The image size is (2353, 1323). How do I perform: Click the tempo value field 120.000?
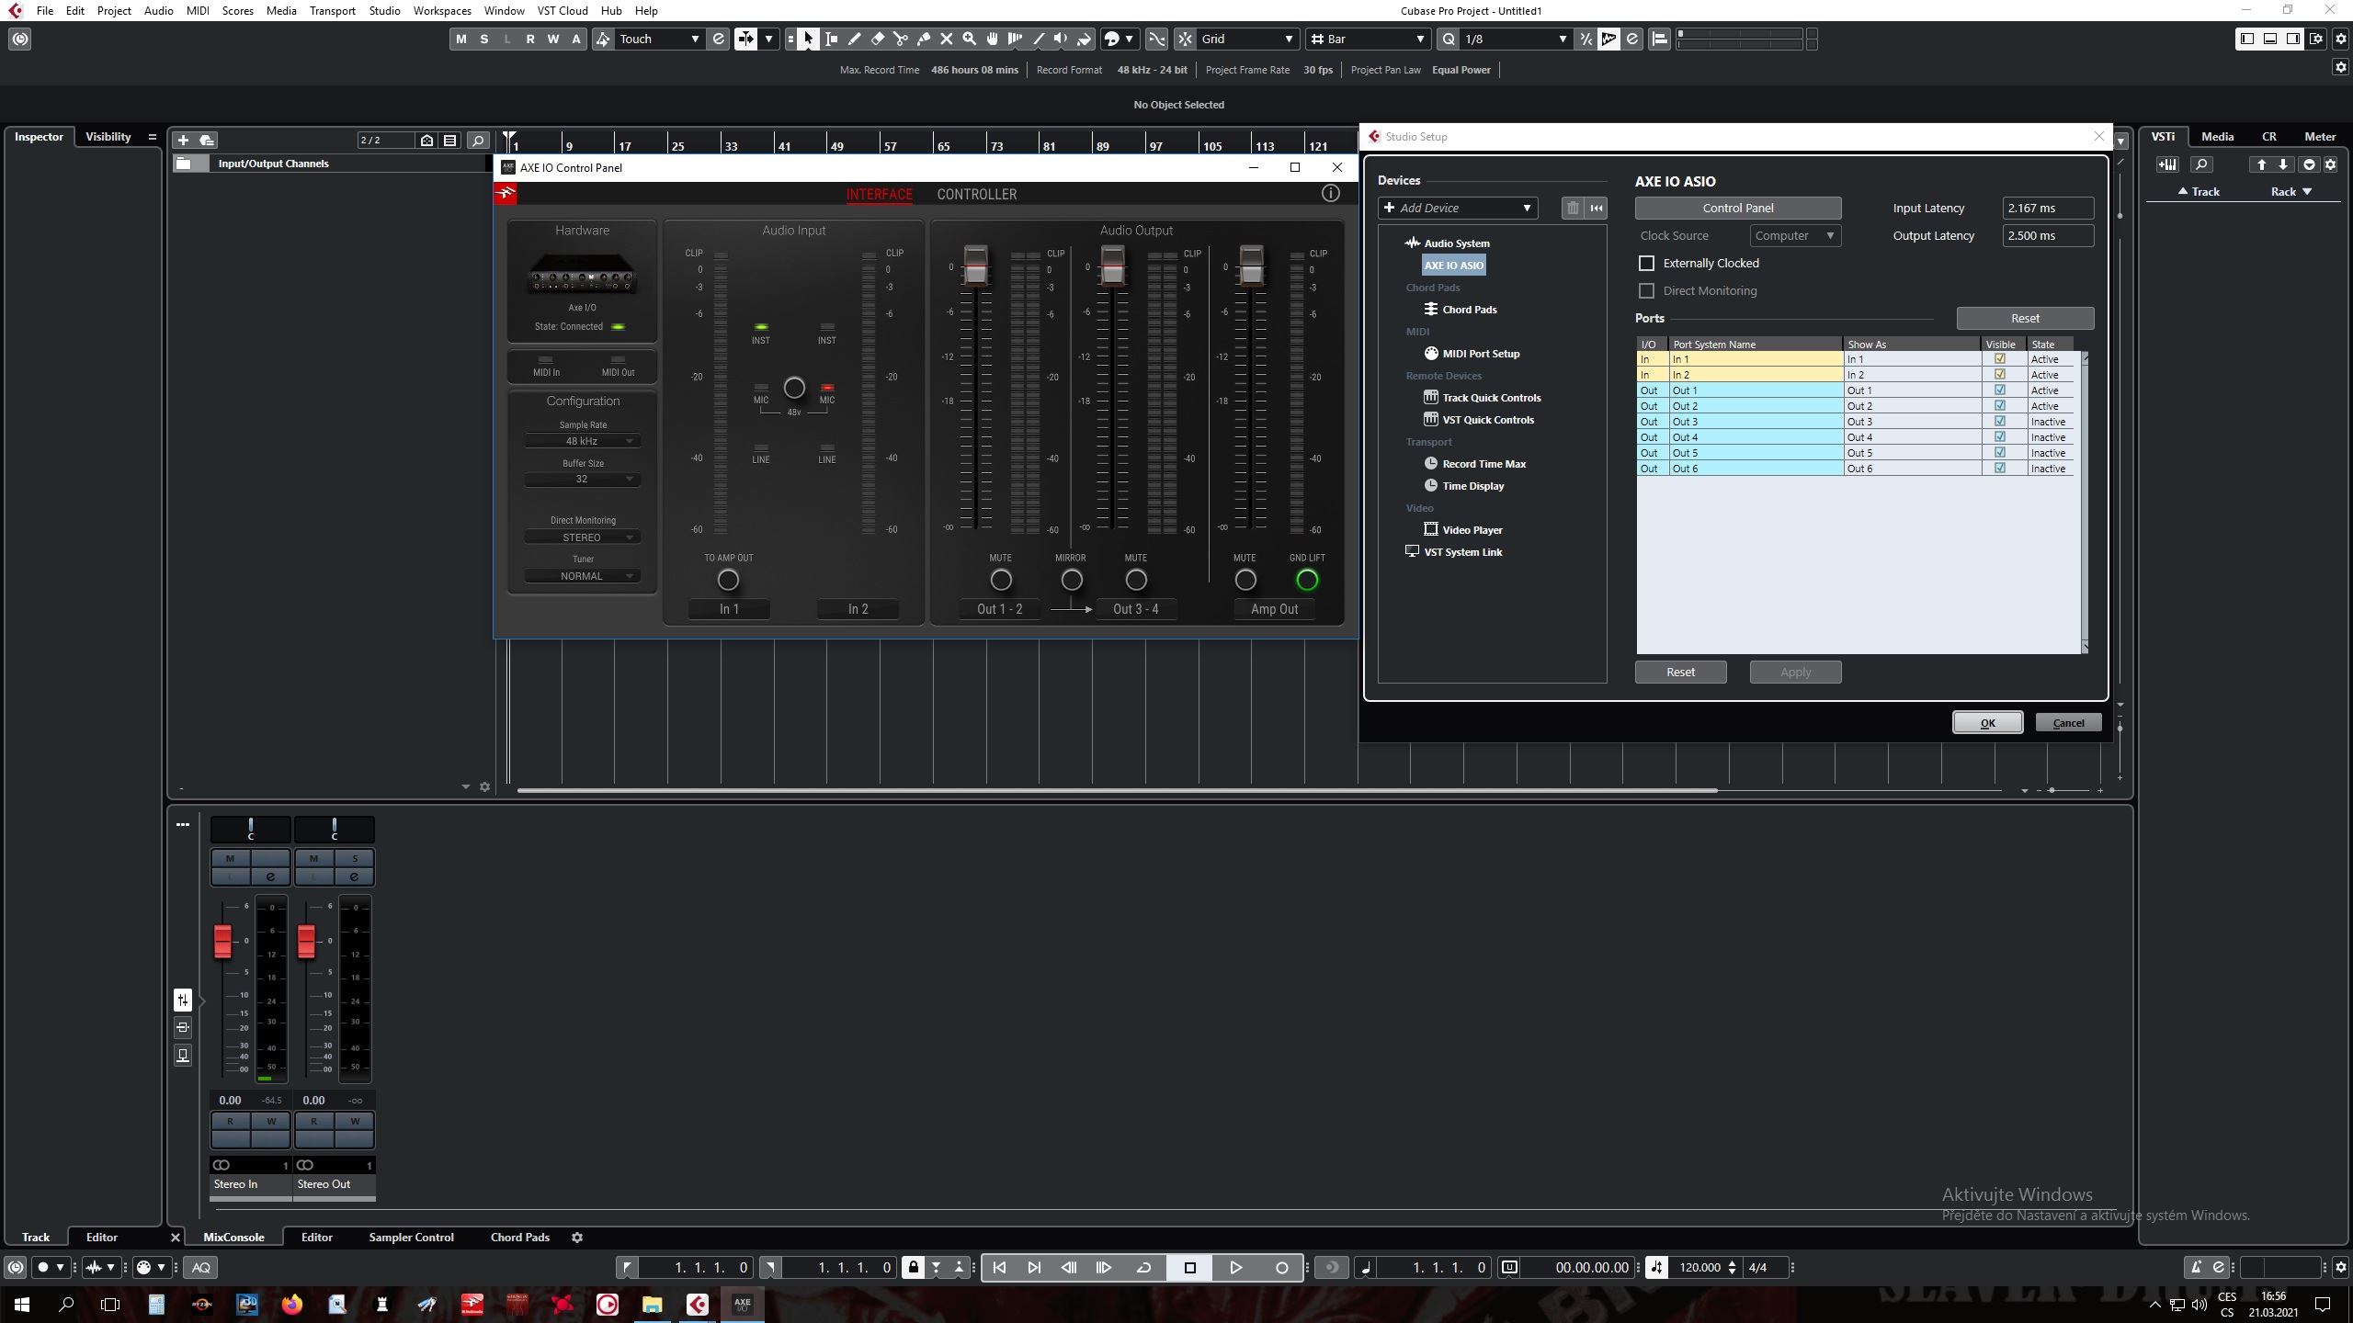tap(1699, 1268)
